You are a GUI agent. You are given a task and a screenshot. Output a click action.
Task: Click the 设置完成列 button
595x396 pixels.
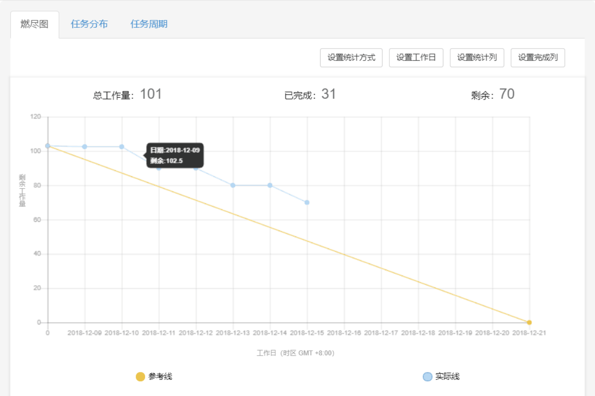pyautogui.click(x=538, y=58)
